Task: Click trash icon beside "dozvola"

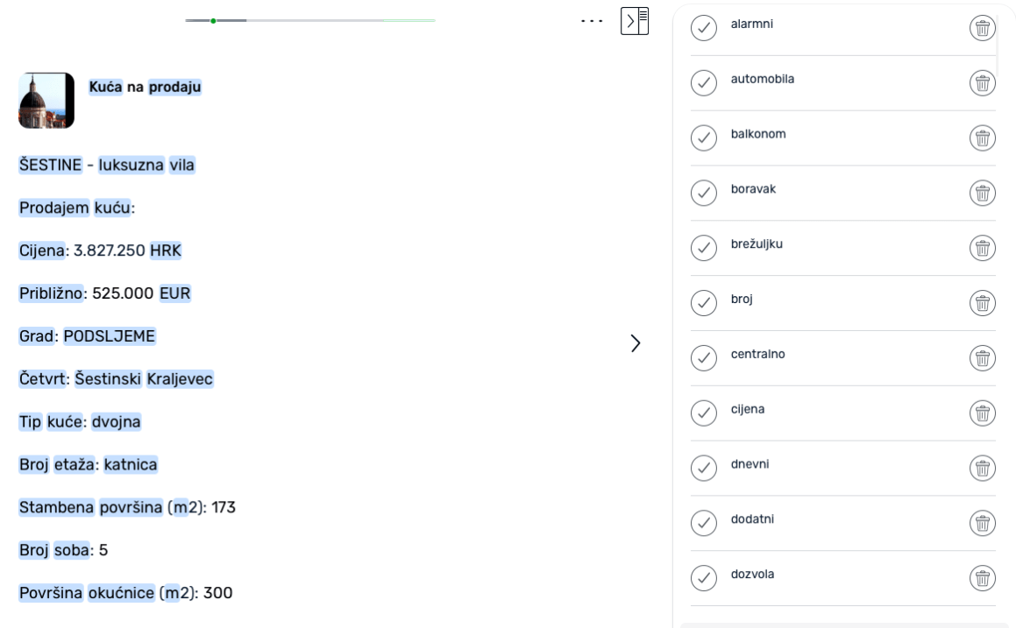Action: click(x=983, y=578)
